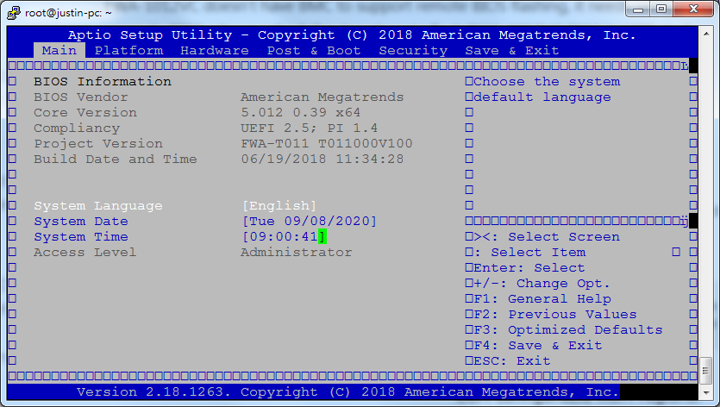The width and height of the screenshot is (720, 407).
Task: Change the System Language English option
Action: point(279,206)
